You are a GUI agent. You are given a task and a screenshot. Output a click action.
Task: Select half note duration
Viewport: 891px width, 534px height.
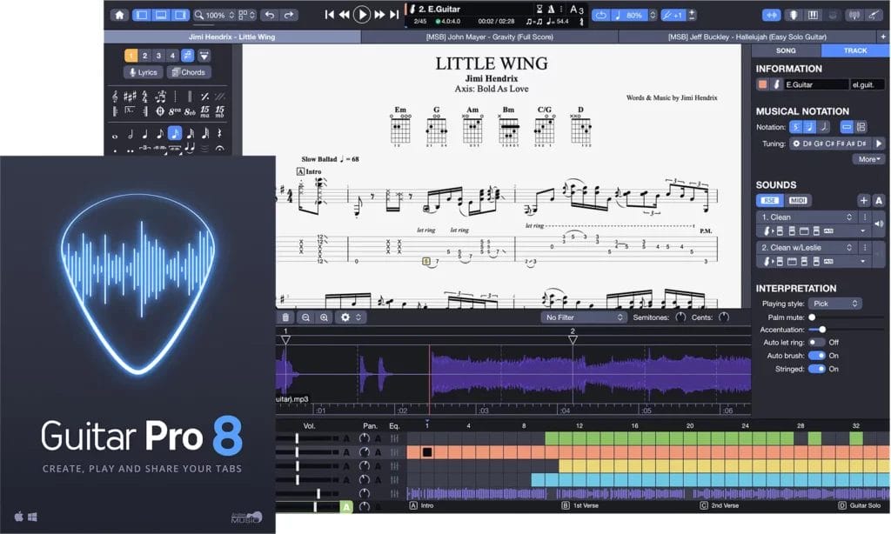point(131,134)
